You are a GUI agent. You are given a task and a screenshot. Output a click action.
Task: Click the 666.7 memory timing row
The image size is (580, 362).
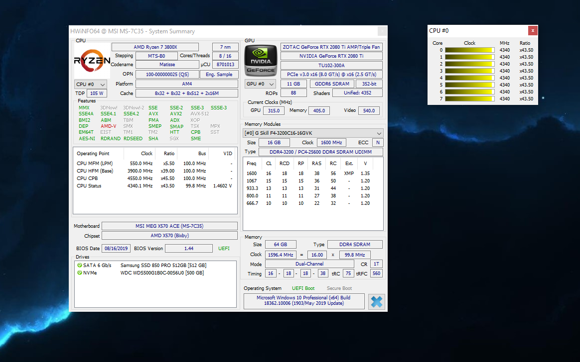tap(312, 203)
